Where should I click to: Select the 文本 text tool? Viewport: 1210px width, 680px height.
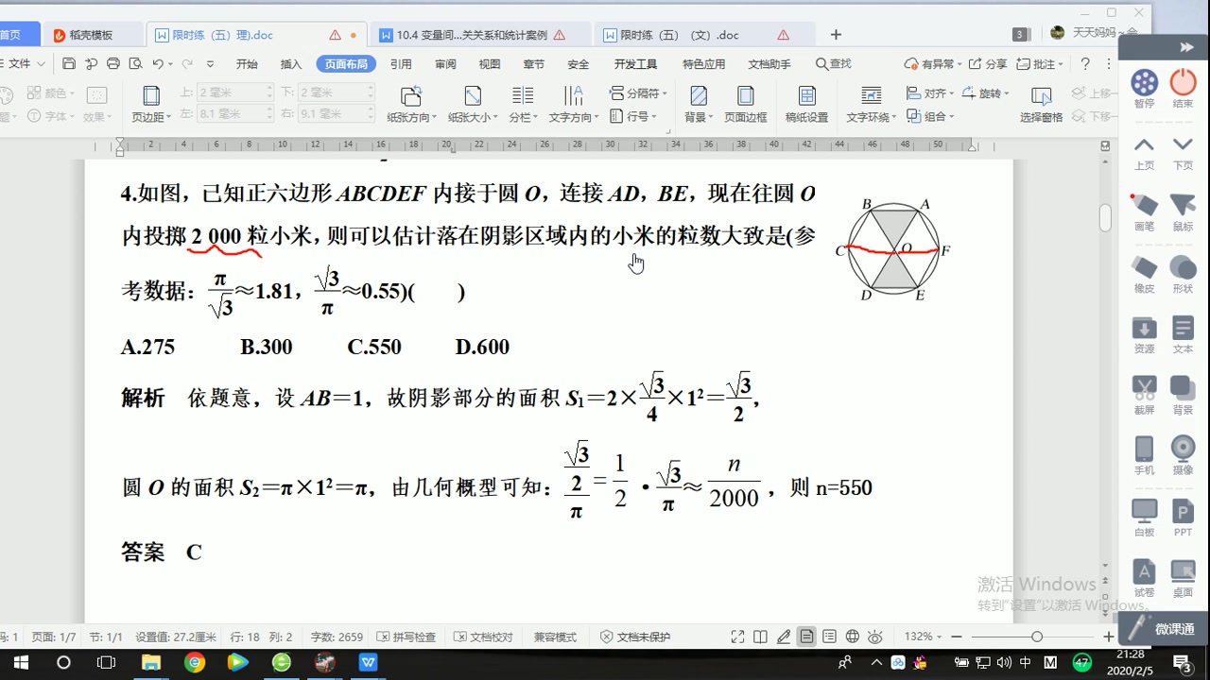(1183, 335)
